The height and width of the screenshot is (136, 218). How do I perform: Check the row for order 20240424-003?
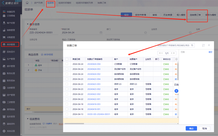(67, 69)
